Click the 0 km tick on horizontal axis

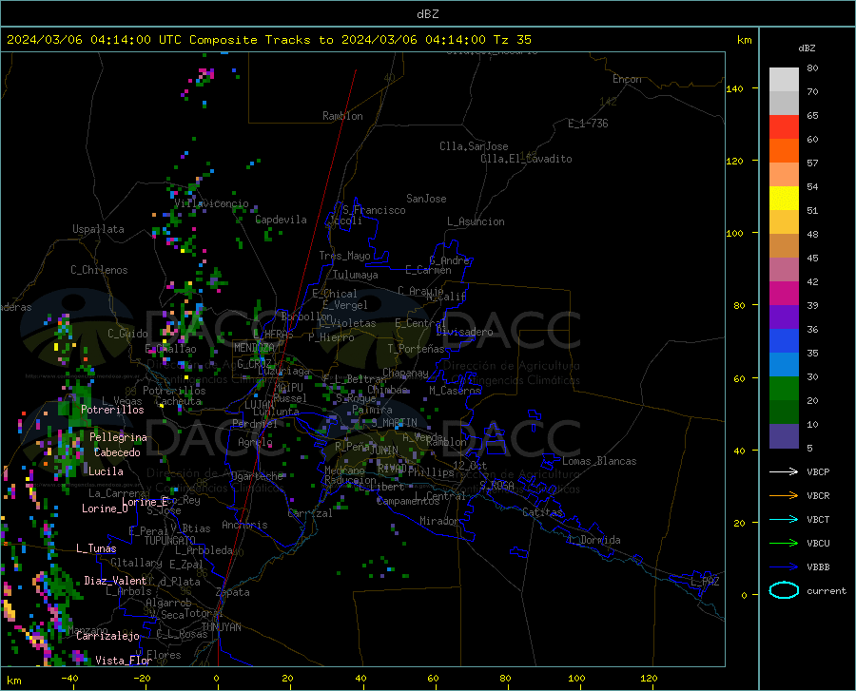click(x=217, y=679)
